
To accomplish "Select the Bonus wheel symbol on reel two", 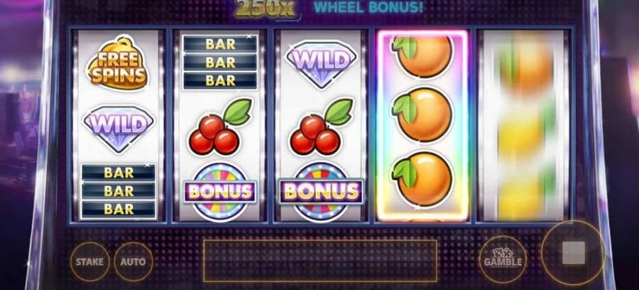I will (x=220, y=191).
